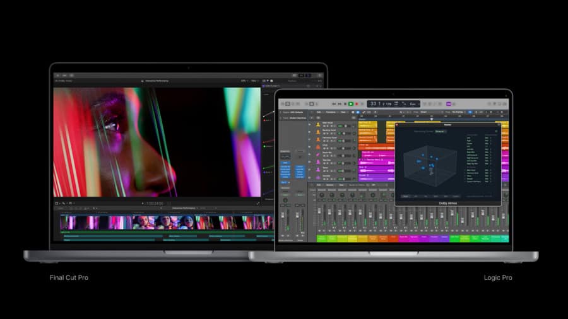Click the fullscreen icon in Final Cut viewer
Image resolution: width=568 pixels, height=319 pixels.
257,203
